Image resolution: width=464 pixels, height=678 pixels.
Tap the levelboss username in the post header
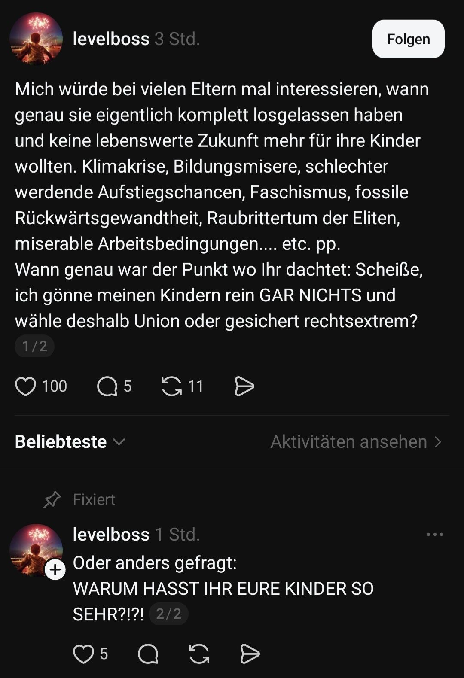click(x=111, y=39)
